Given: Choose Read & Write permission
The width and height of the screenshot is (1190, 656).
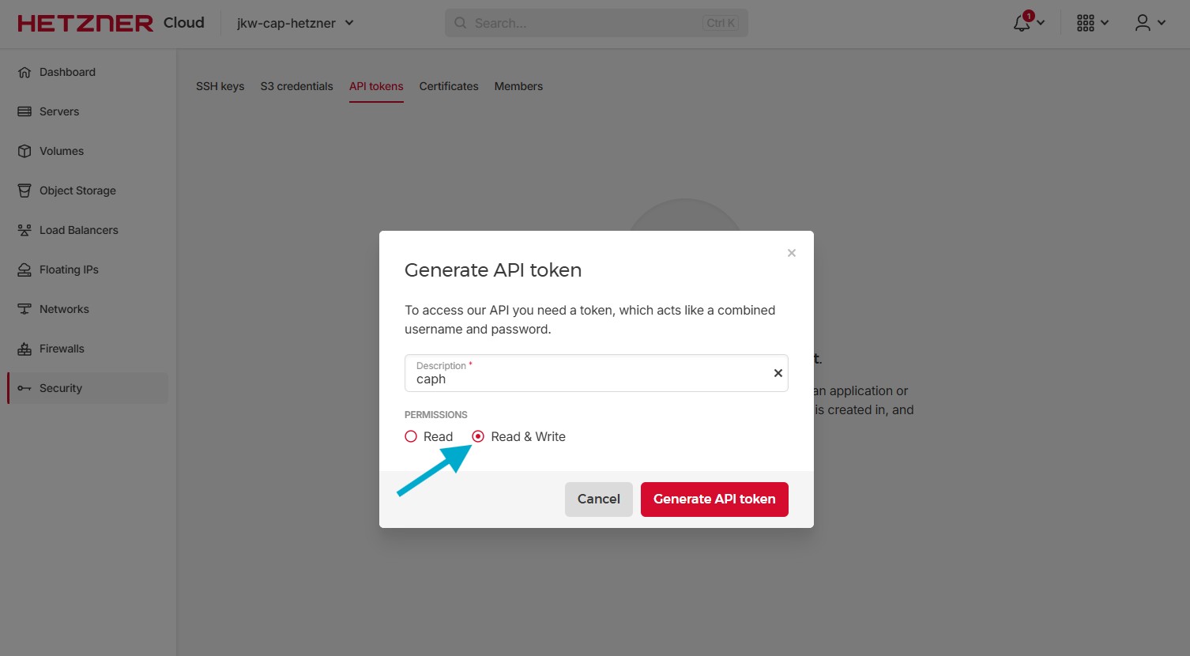Looking at the screenshot, I should (x=478, y=435).
